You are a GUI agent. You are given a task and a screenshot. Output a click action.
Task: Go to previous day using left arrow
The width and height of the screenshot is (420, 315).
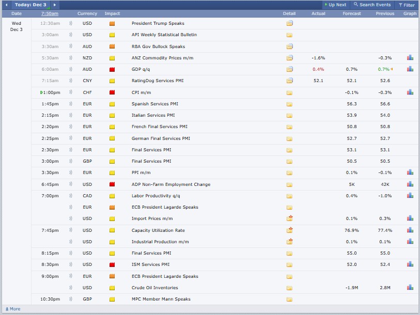click(x=7, y=5)
